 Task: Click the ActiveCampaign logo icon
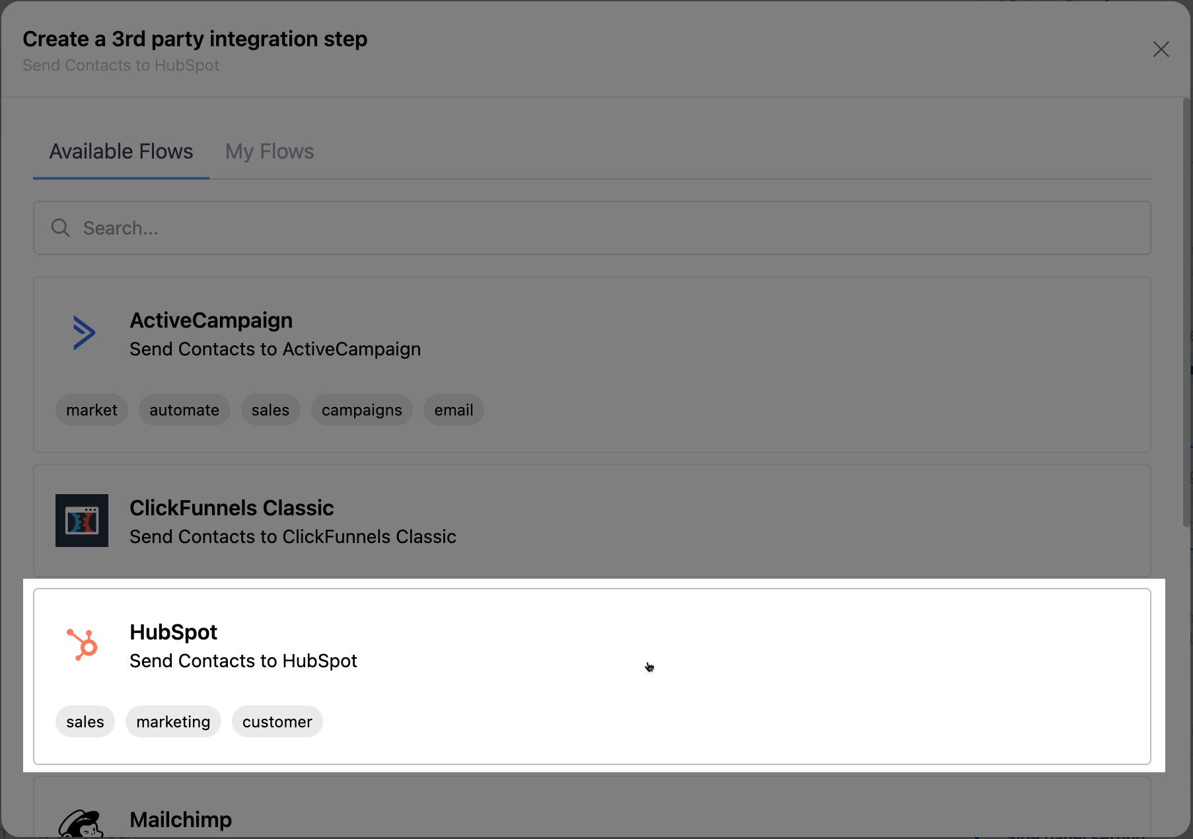(84, 333)
